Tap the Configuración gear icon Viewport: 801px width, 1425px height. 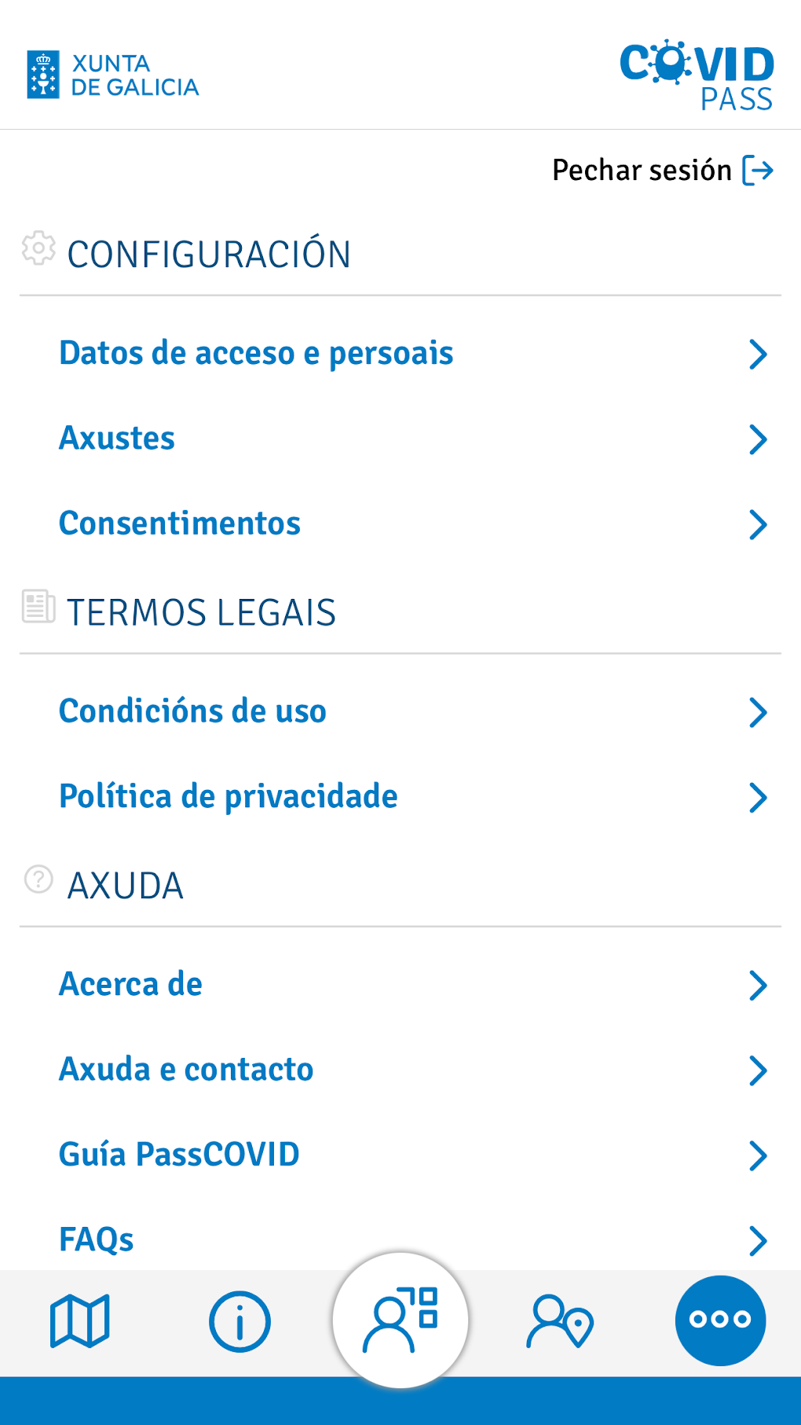[x=38, y=249]
